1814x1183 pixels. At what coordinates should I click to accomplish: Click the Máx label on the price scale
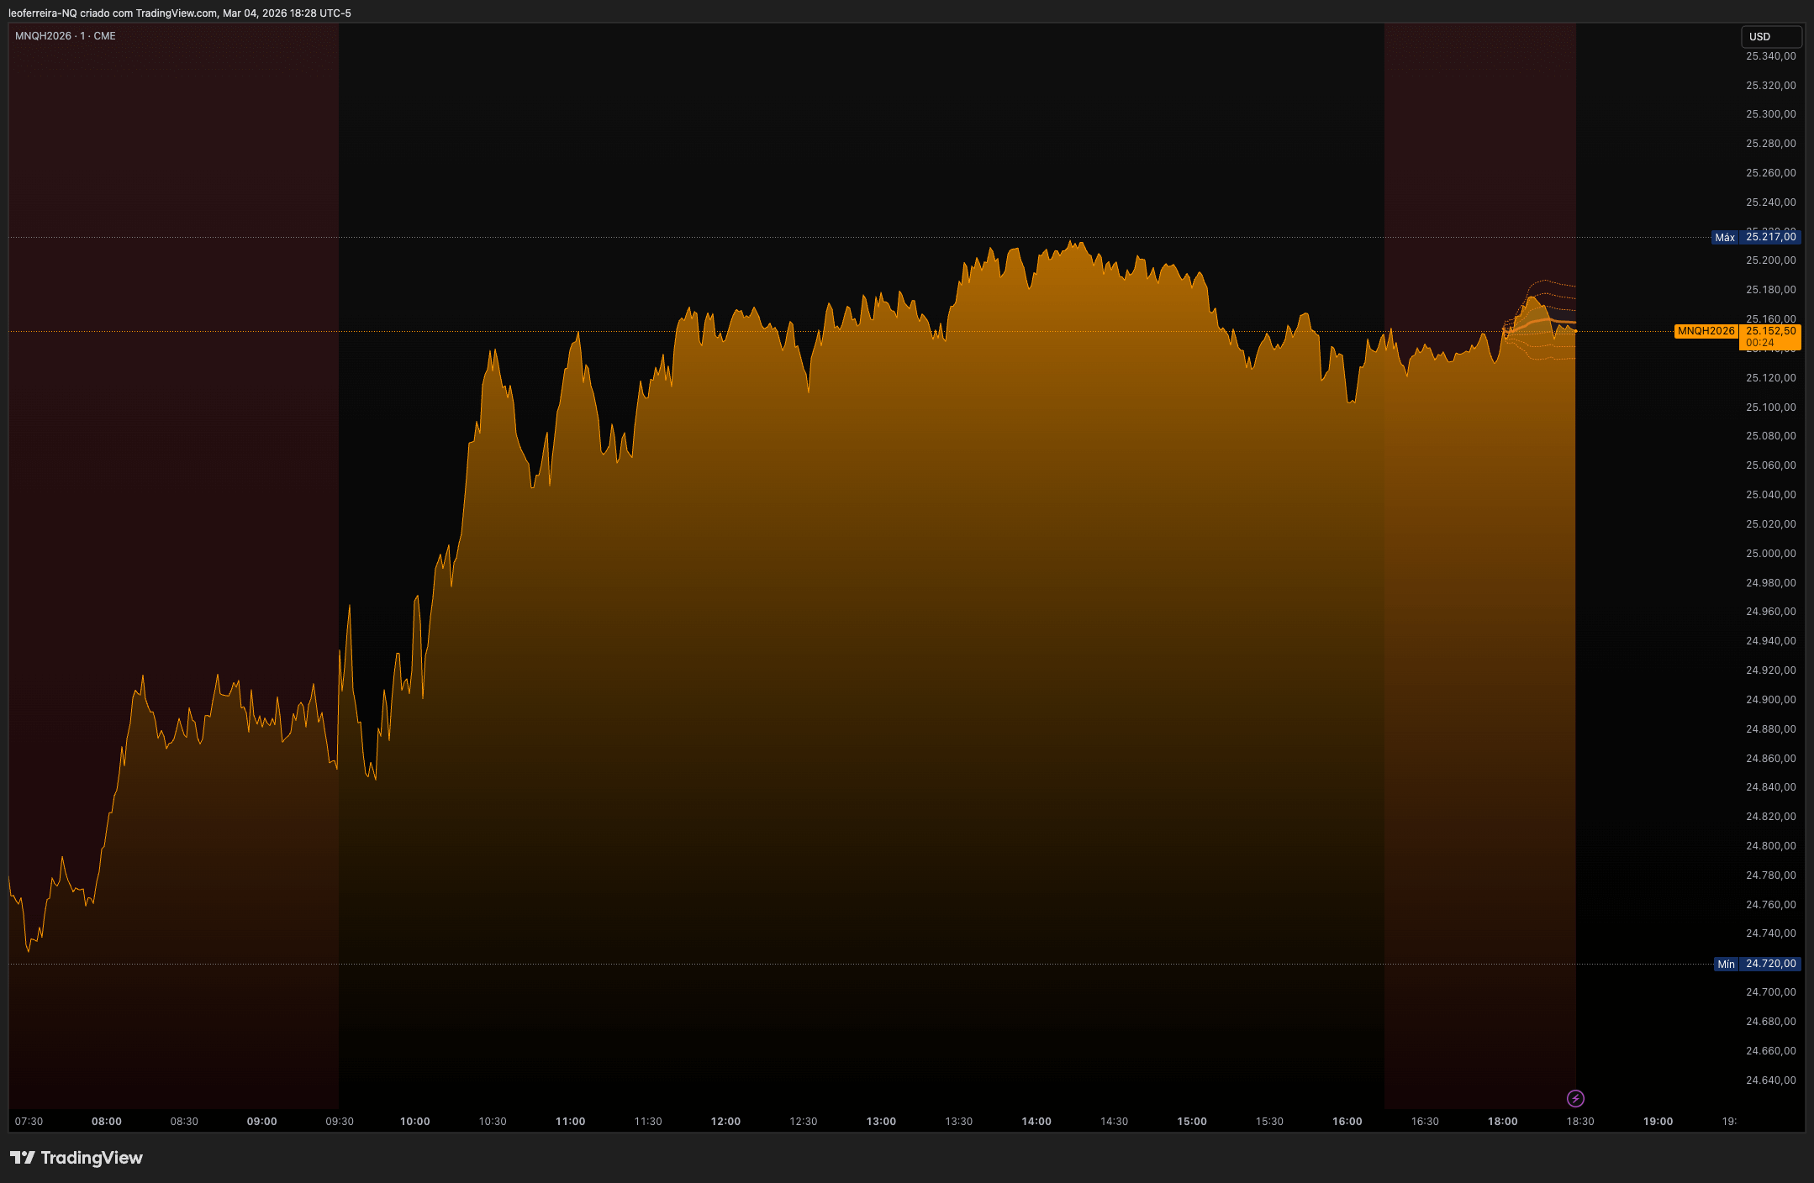point(1725,238)
